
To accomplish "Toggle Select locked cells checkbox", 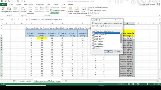I will (x=93, y=33).
